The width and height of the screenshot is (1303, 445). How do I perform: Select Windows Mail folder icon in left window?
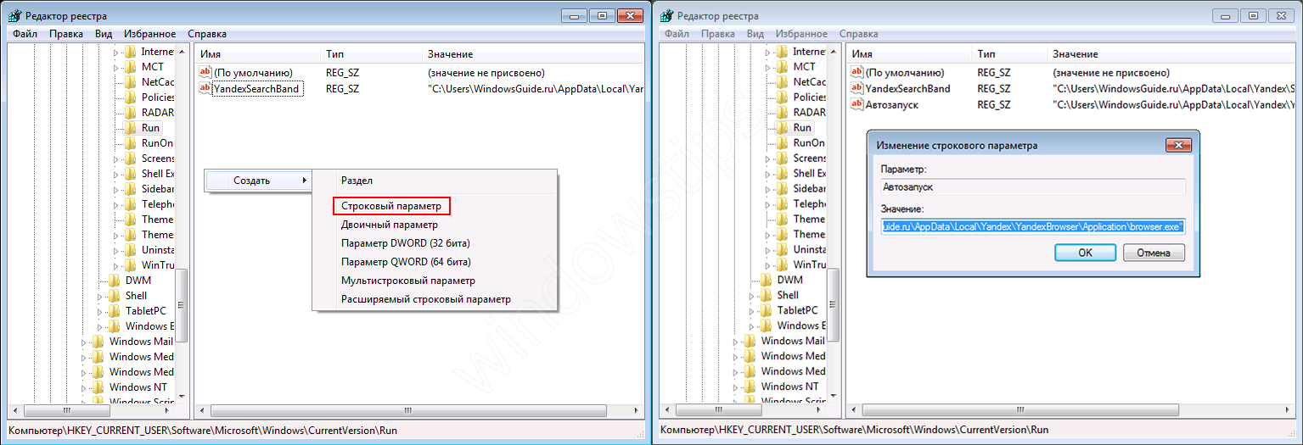click(x=98, y=341)
